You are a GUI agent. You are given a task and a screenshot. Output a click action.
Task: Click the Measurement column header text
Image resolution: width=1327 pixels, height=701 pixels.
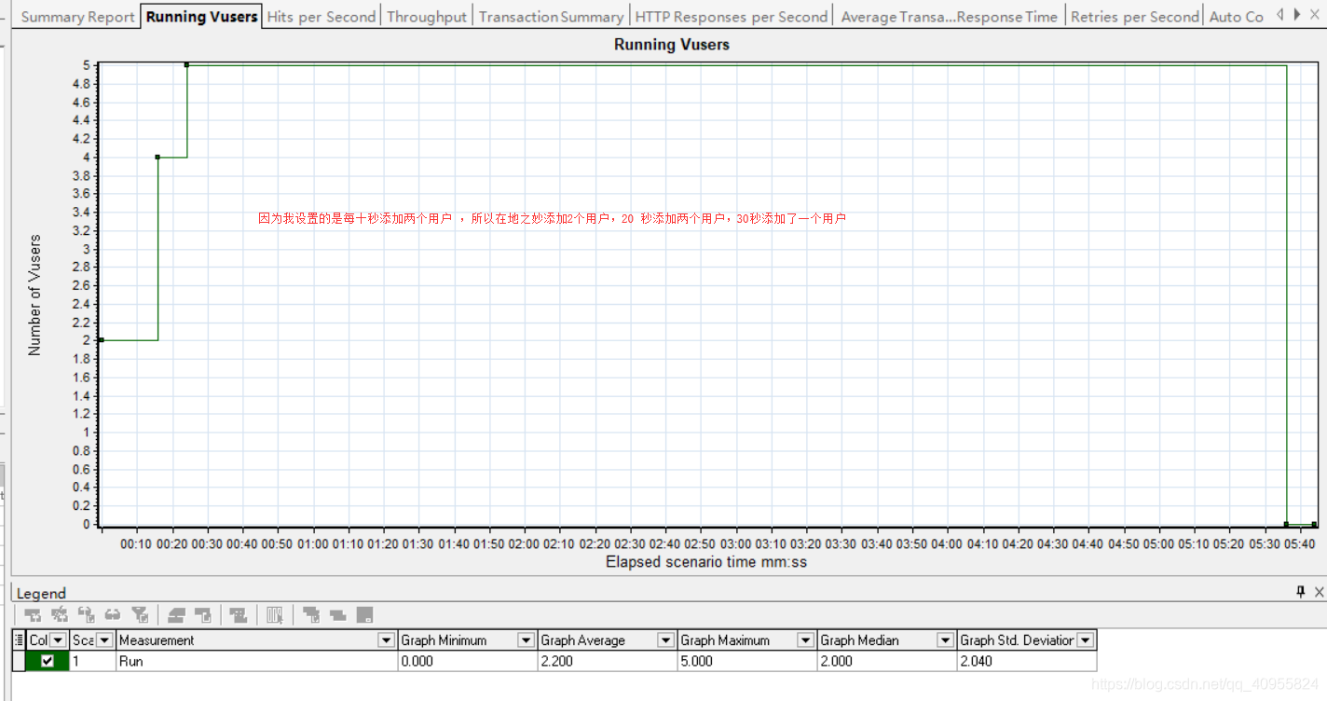click(157, 640)
